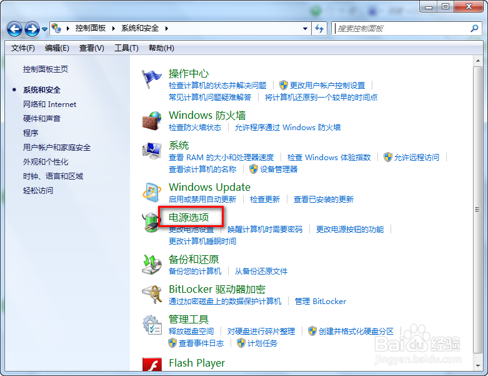The height and width of the screenshot is (376, 488).
Task: Open the 文件(F) menu
Action: (x=23, y=48)
